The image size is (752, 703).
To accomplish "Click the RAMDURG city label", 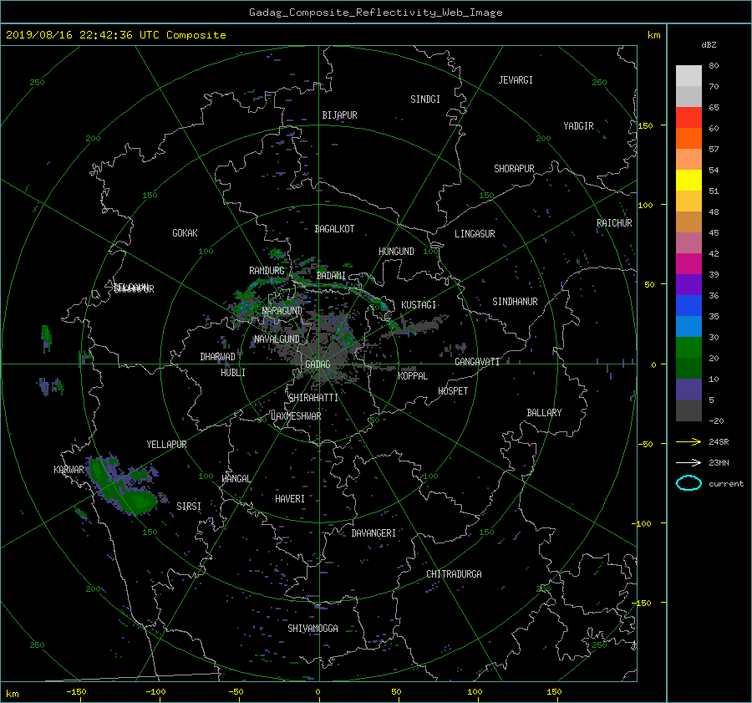I will pyautogui.click(x=267, y=271).
